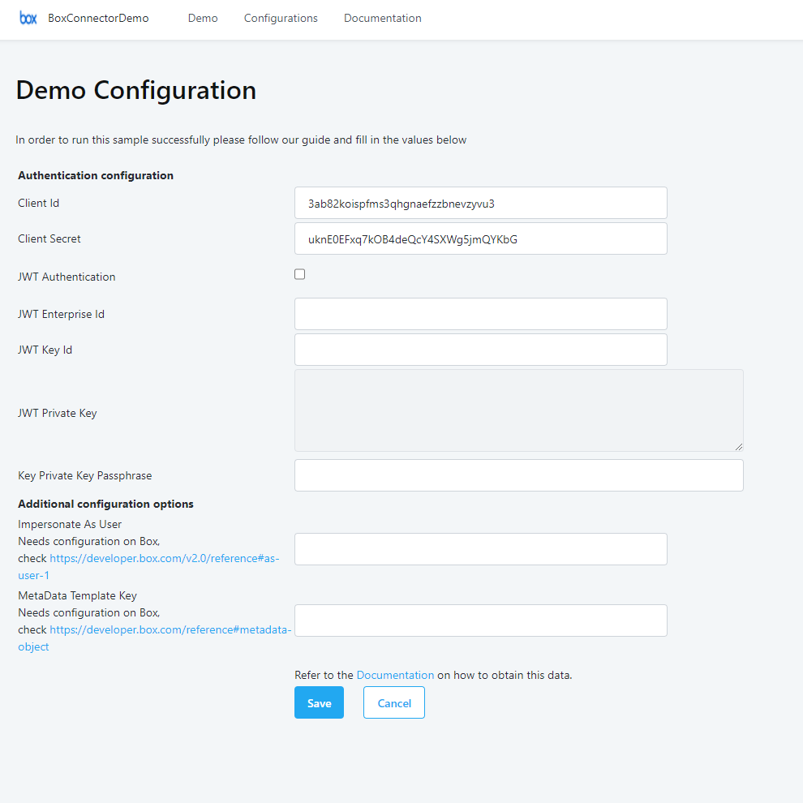Open the as-user-1 reference link
This screenshot has height=803, width=803.
click(x=164, y=558)
